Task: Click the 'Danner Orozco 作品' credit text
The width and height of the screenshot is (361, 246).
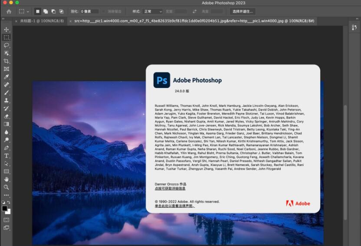Action: 171,184
